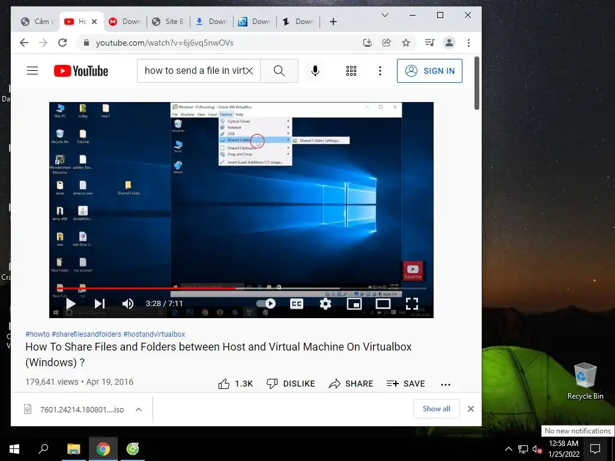This screenshot has width=615, height=461.
Task: Open the YouTube apps grid
Action: click(351, 71)
